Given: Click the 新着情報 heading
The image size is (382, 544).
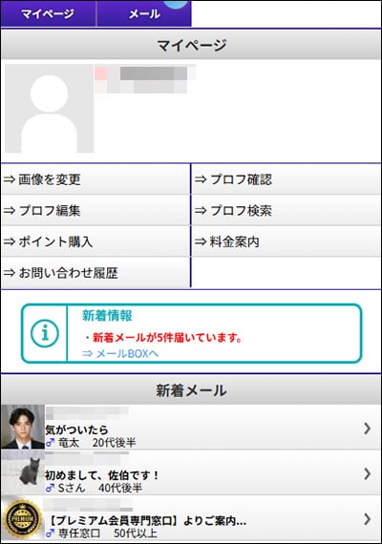Looking at the screenshot, I should tap(107, 315).
